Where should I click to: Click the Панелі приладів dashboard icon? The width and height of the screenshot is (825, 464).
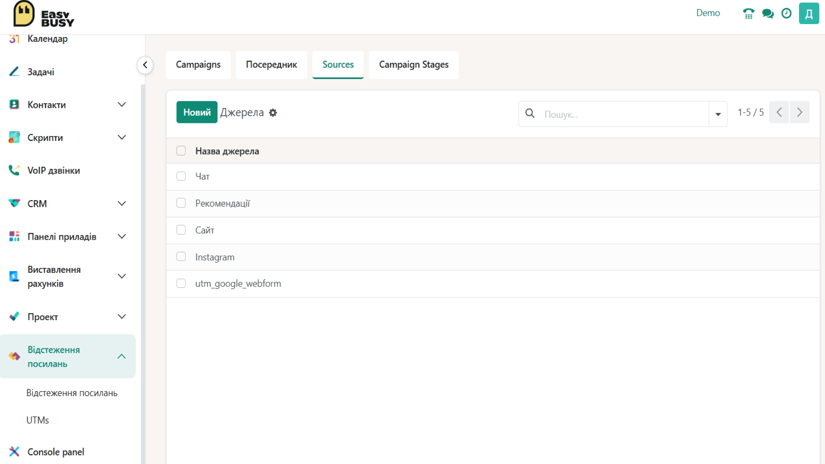(x=14, y=236)
